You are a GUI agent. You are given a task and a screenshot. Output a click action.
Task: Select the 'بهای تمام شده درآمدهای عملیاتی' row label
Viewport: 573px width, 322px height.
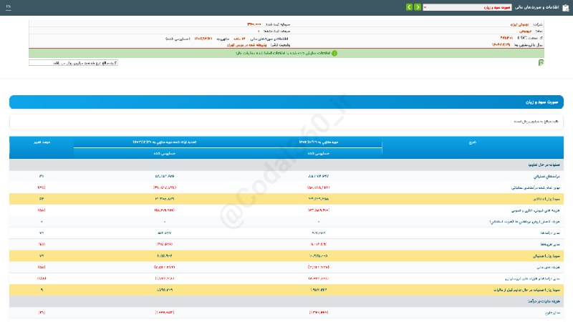535,187
